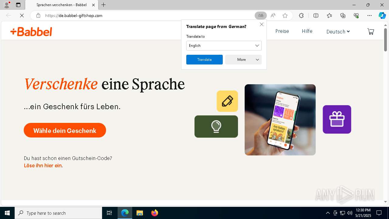Click the Verschenke eine Sprache heading
Viewport: 389px width, 219px height.
click(104, 84)
